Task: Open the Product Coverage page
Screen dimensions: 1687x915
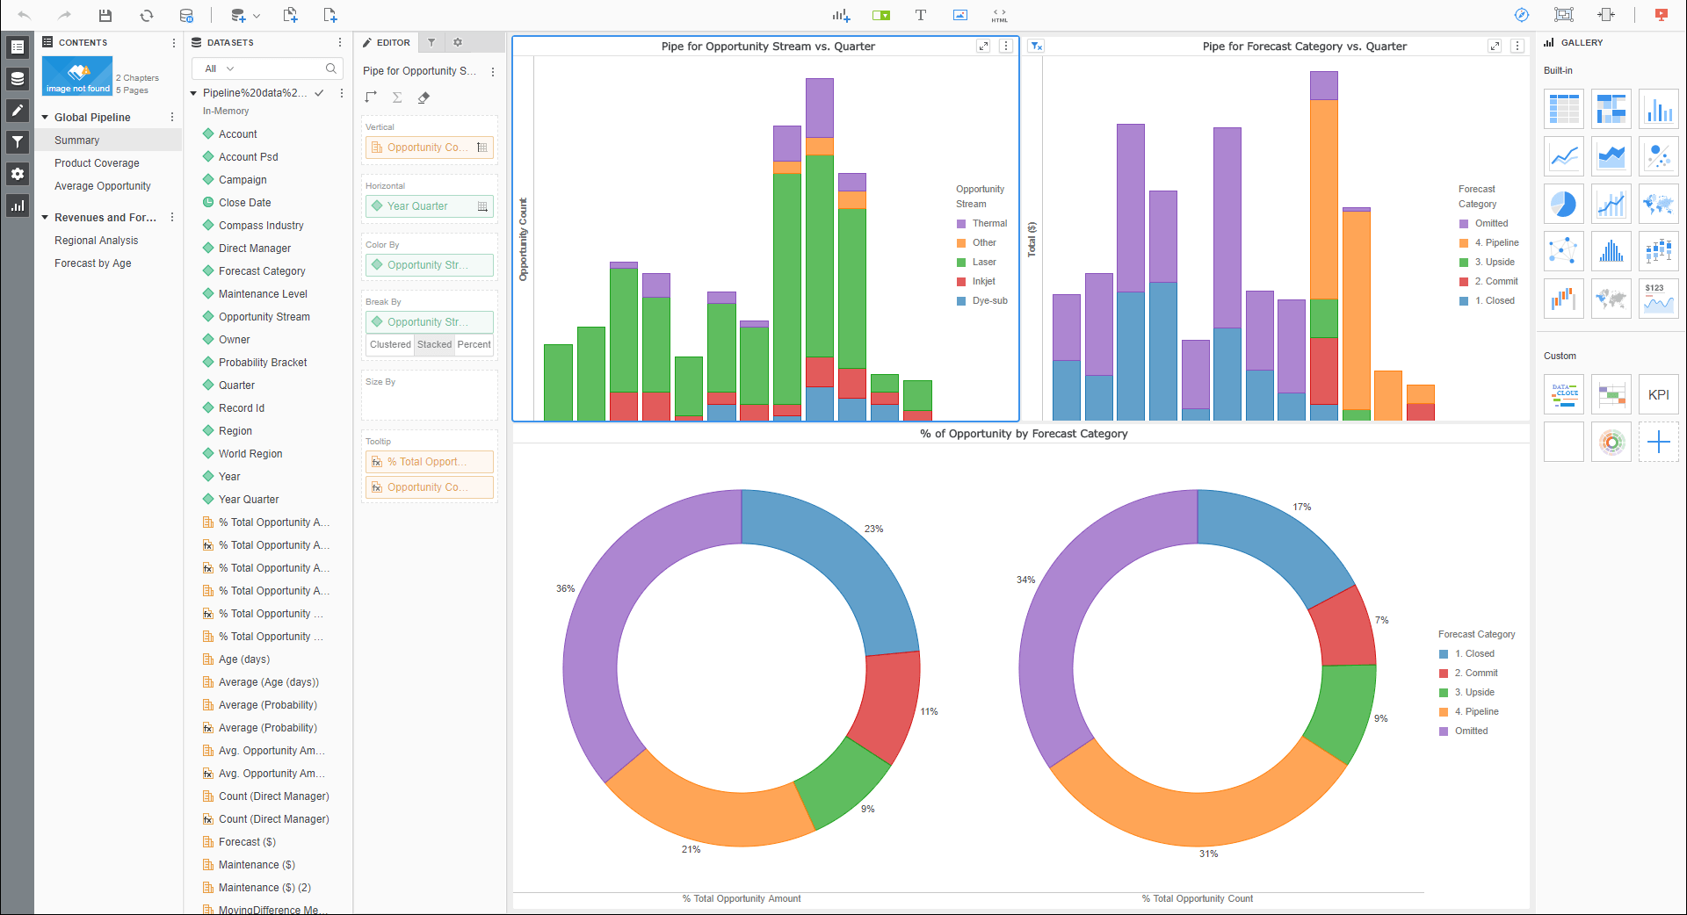Action: 97,162
